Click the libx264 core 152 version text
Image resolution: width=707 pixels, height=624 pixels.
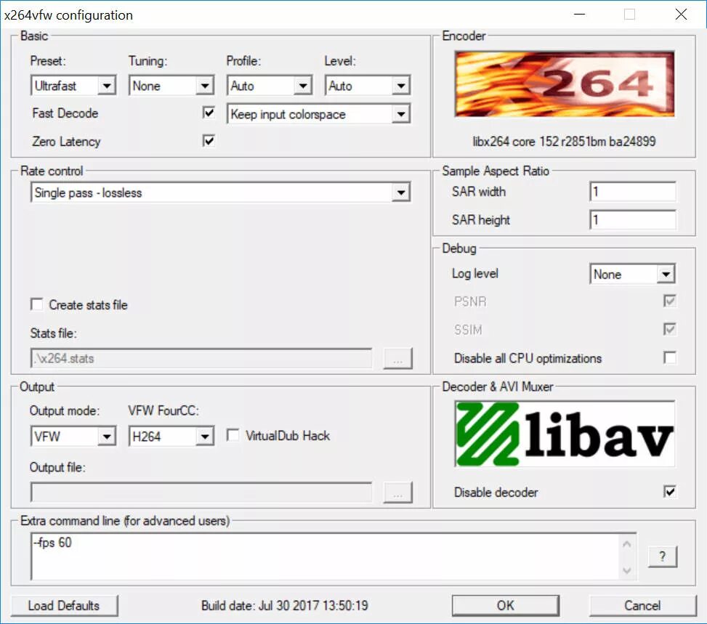564,141
